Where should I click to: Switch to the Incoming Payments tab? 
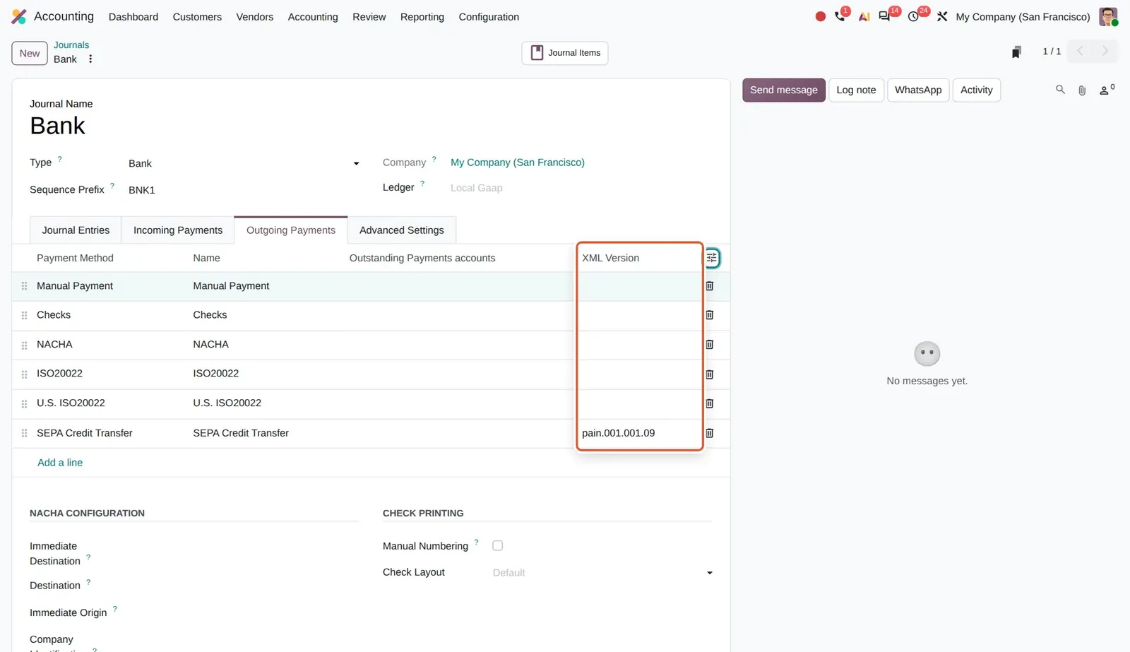(178, 230)
